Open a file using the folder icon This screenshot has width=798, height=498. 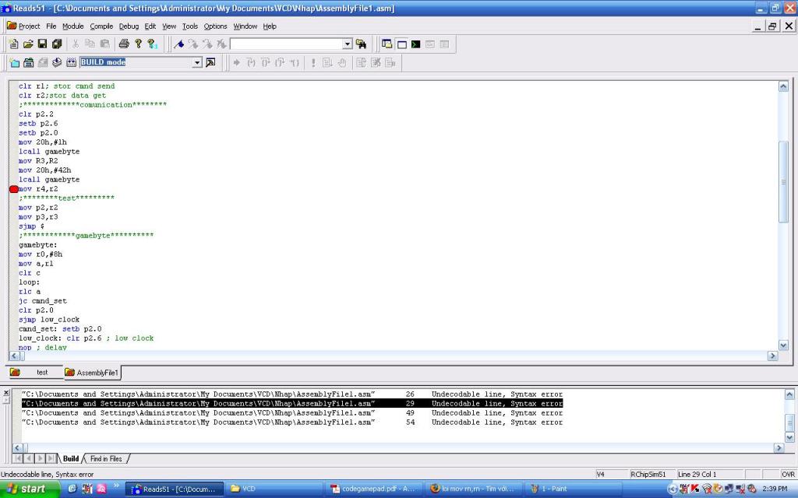coord(28,44)
